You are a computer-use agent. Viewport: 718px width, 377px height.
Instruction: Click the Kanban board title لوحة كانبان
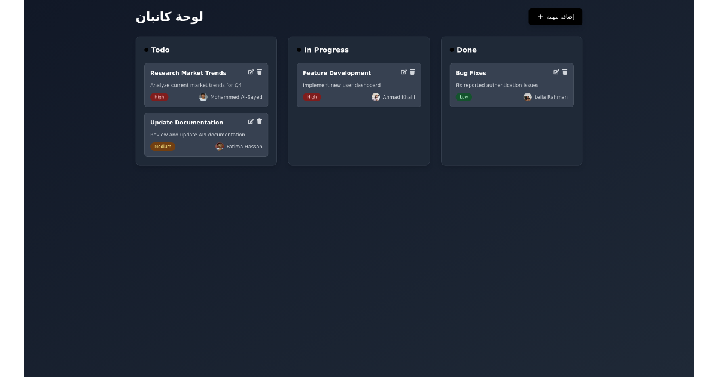(171, 16)
